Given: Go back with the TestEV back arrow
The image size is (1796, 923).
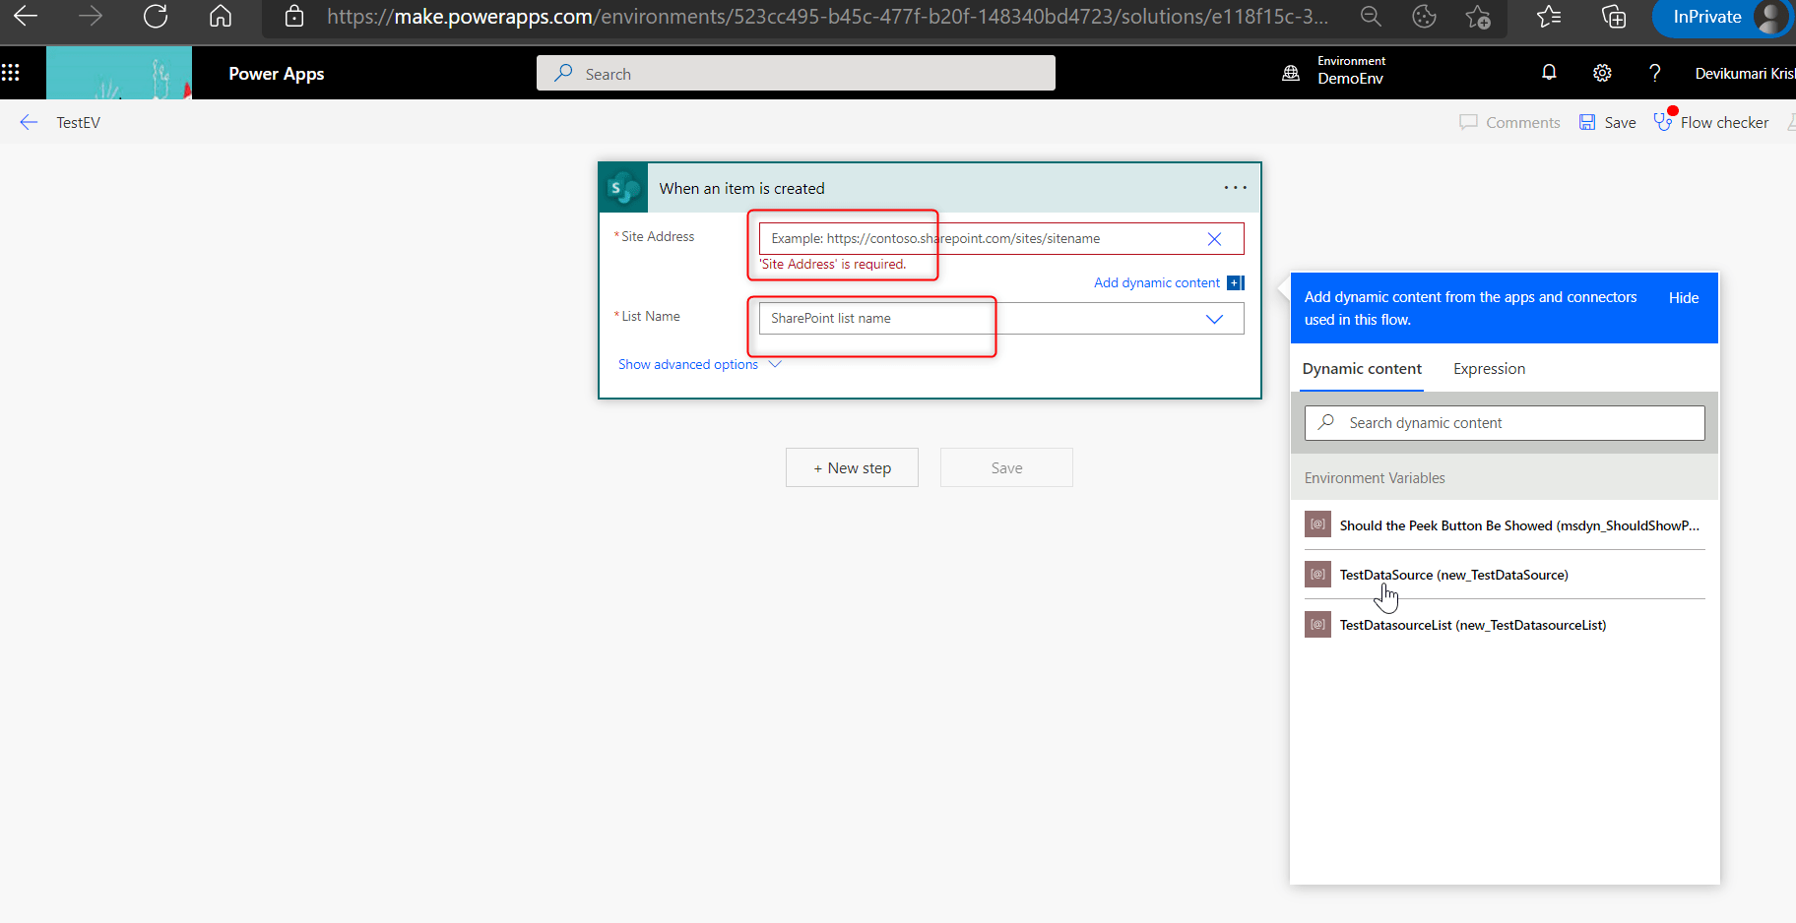Looking at the screenshot, I should (x=29, y=122).
